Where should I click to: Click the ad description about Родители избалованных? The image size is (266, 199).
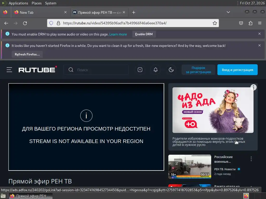click(209, 142)
